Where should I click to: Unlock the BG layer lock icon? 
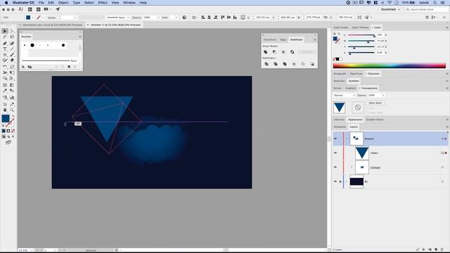point(340,181)
